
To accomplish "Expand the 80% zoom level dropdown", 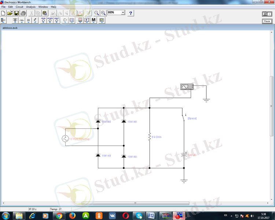I will [x=123, y=12].
